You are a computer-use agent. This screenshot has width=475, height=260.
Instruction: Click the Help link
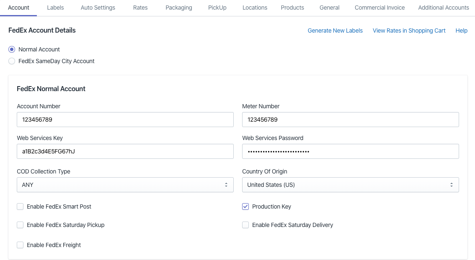tap(461, 31)
